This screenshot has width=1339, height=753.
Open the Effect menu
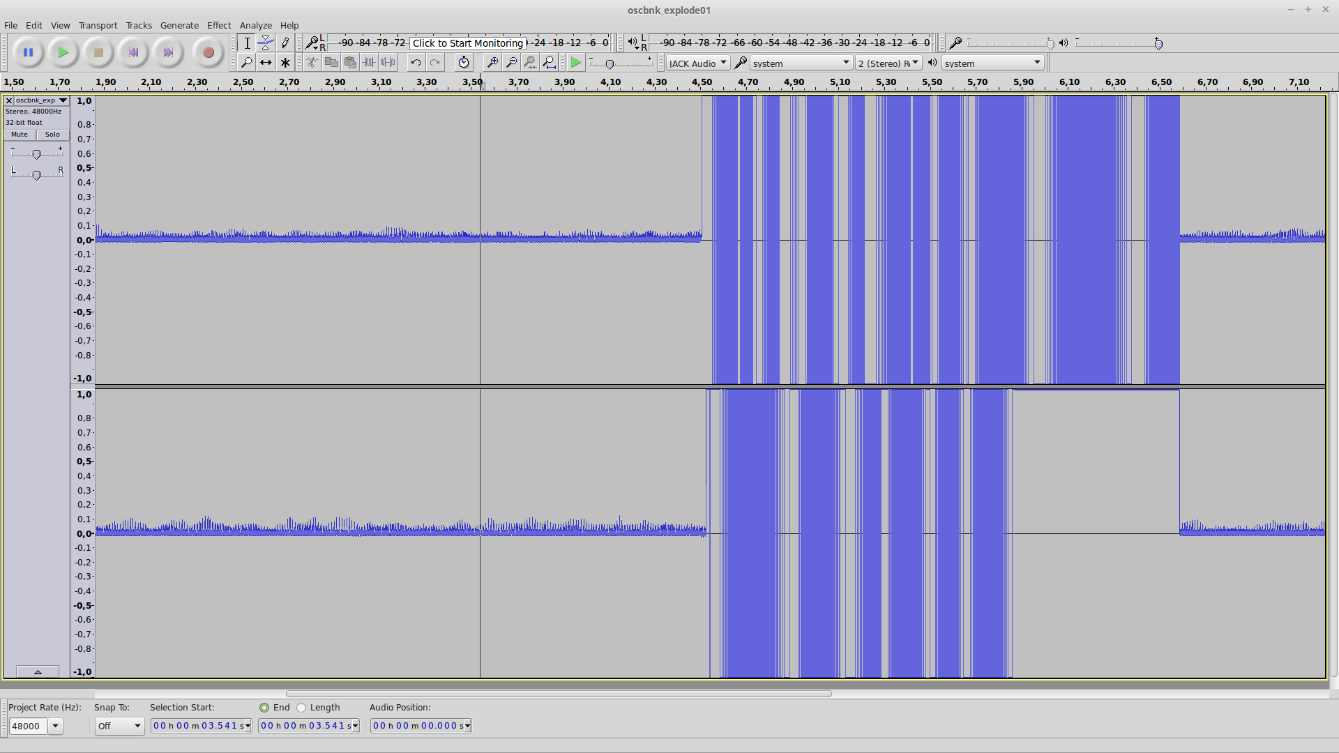click(x=219, y=25)
